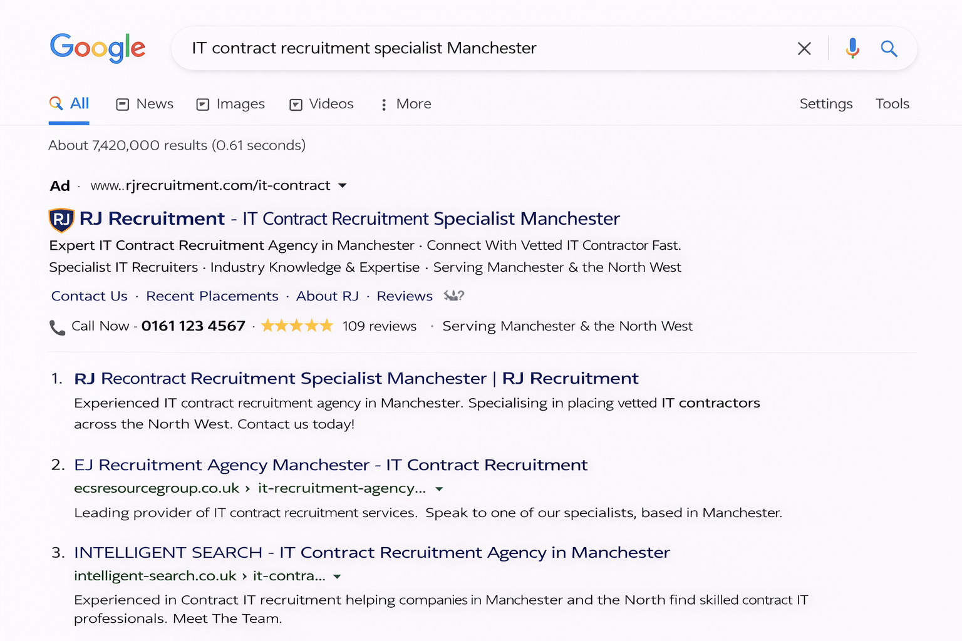
Task: Open dropdown beside intelligent-search.co.uk URL
Action: point(337,577)
